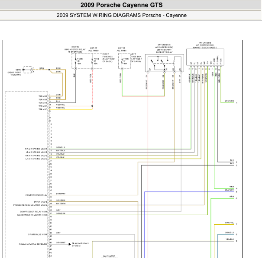Click 'HOT AT ALL TIMES' above Fuse 27

[94, 49]
